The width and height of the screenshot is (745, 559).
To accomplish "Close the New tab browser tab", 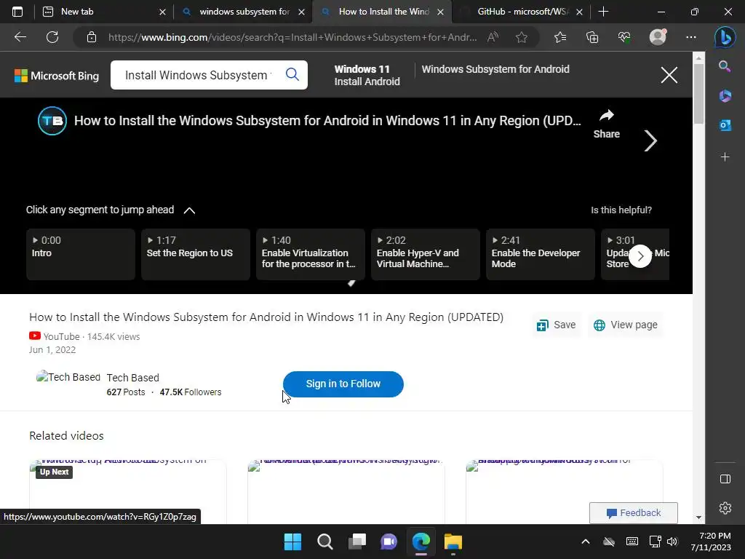I will [162, 12].
